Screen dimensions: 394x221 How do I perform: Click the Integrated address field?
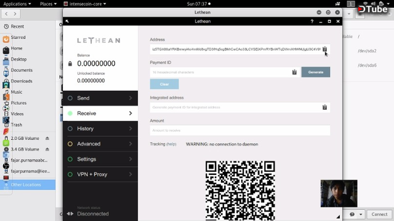pyautogui.click(x=240, y=107)
